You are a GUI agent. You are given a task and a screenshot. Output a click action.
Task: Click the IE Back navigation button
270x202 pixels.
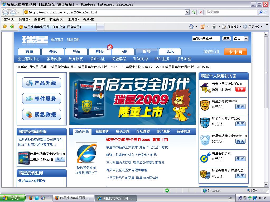pyautogui.click(x=6, y=12)
